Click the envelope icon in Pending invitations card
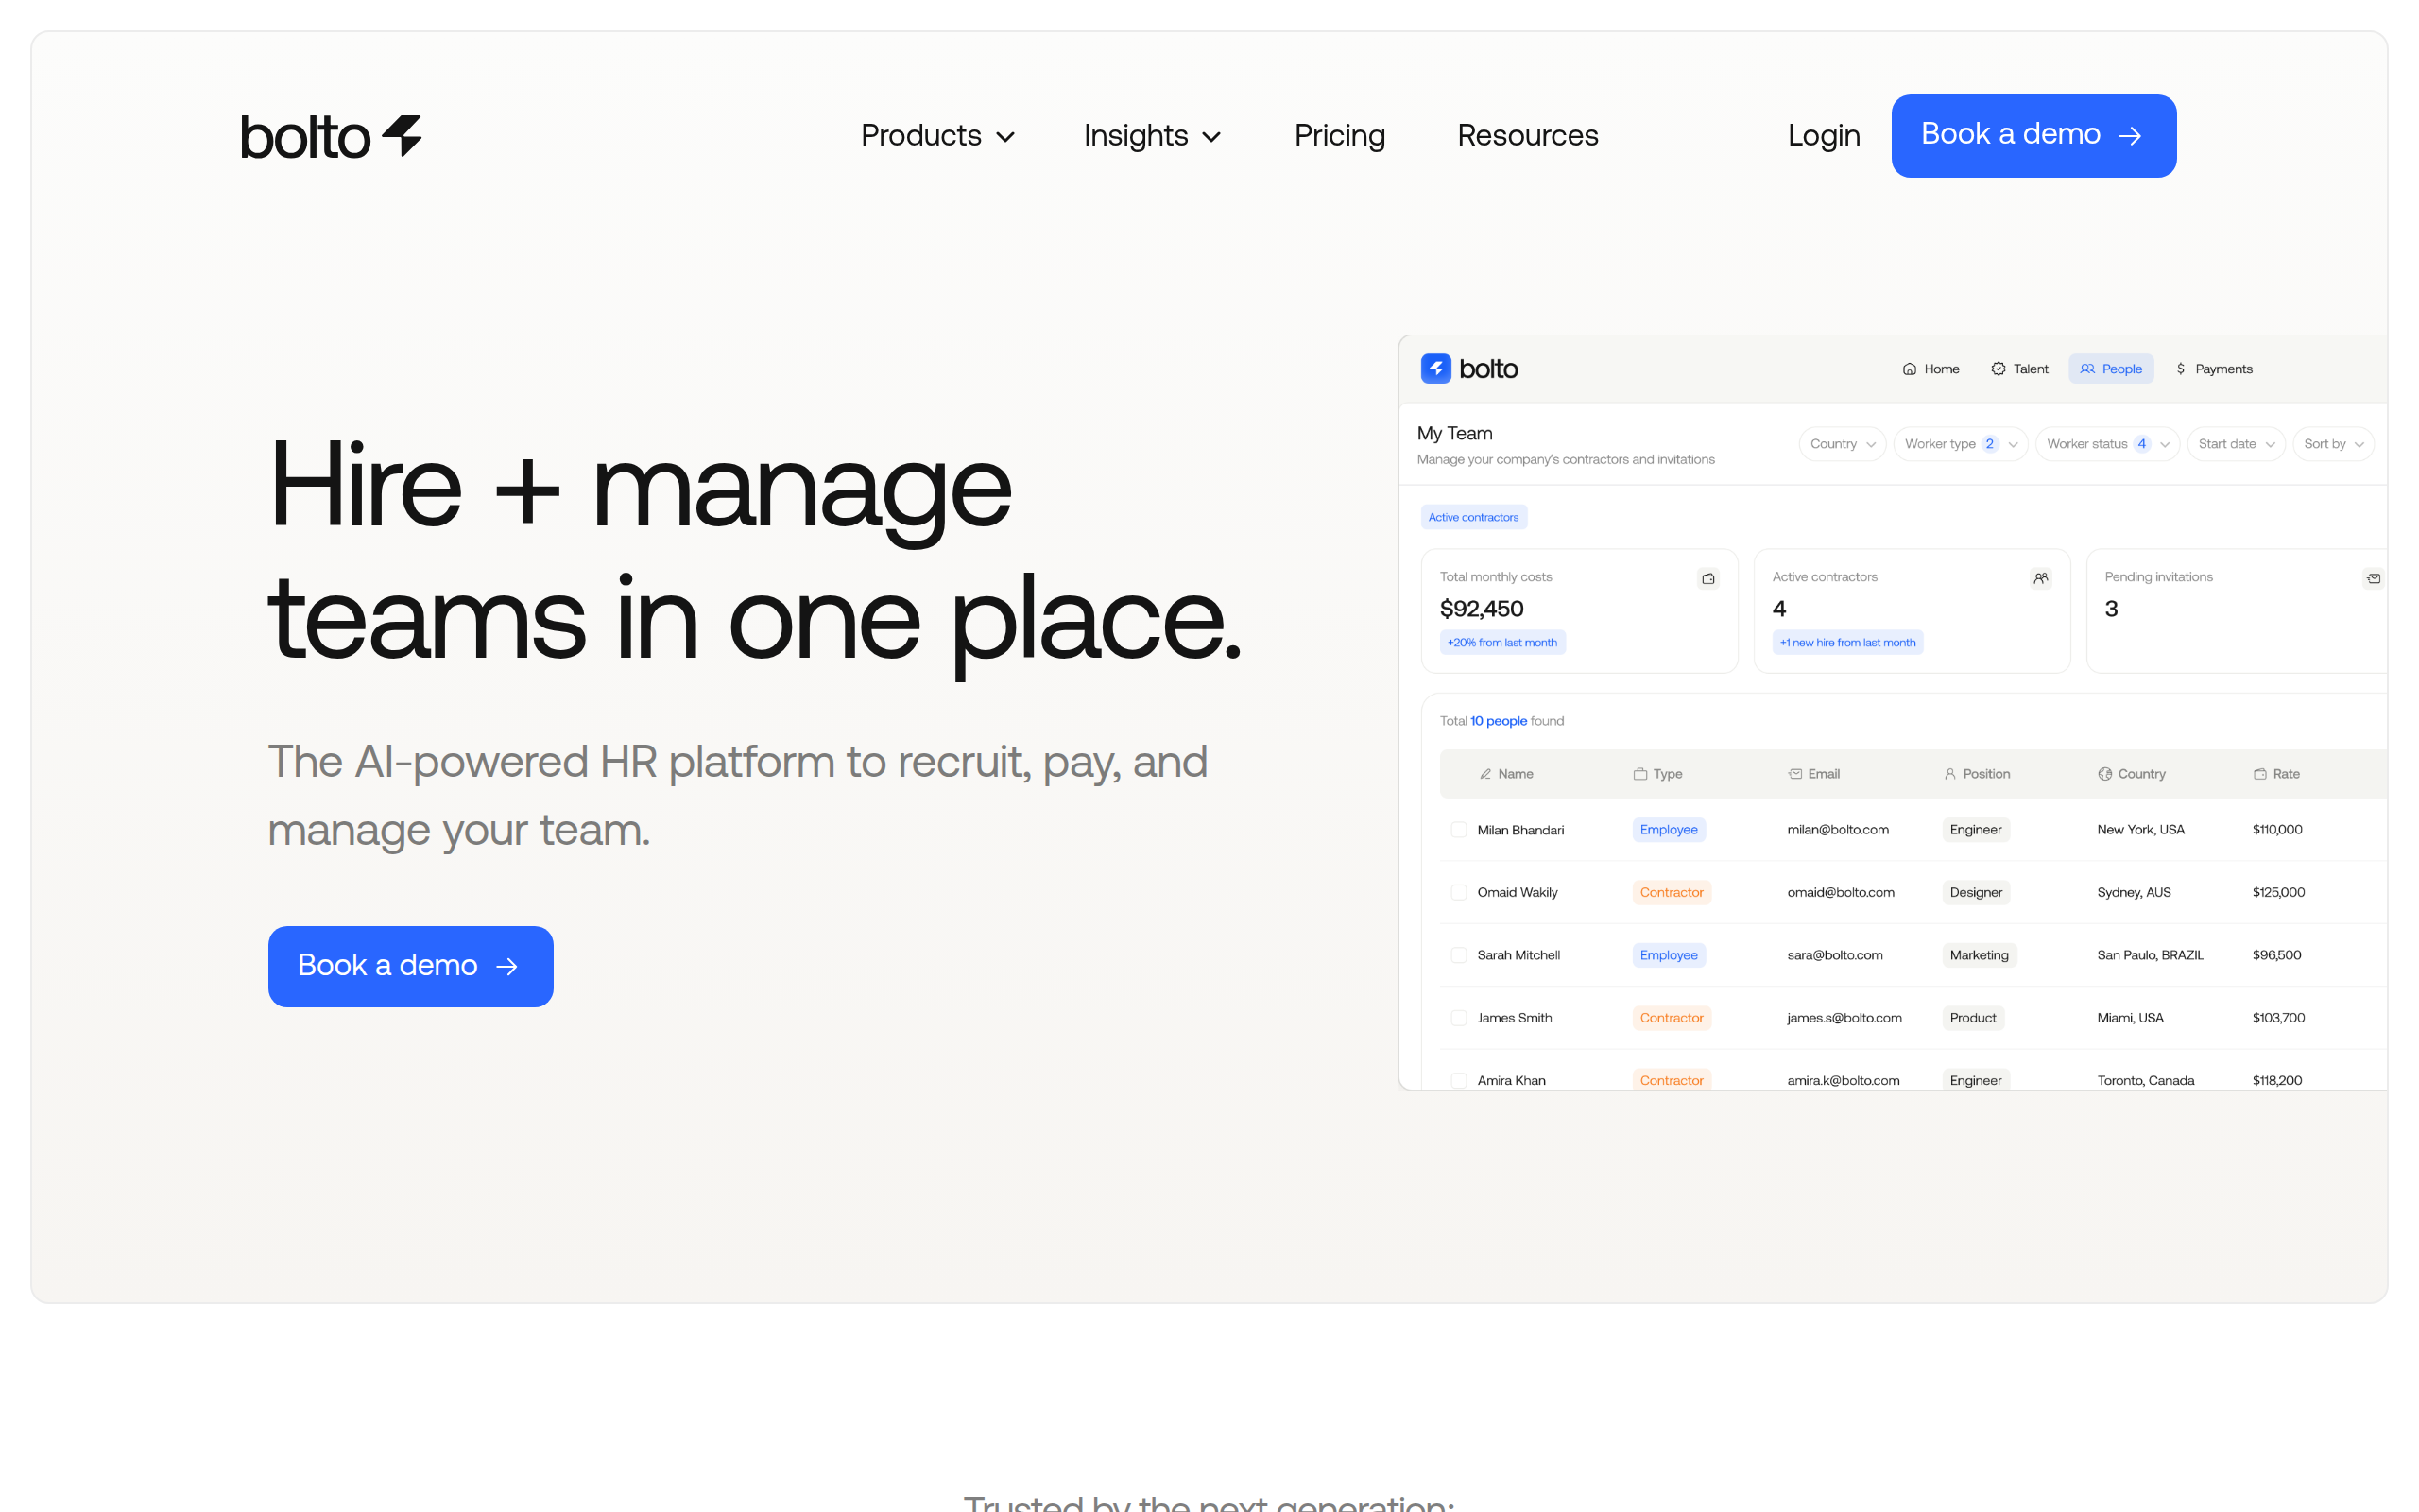This screenshot has height=1512, width=2419. (x=2373, y=578)
